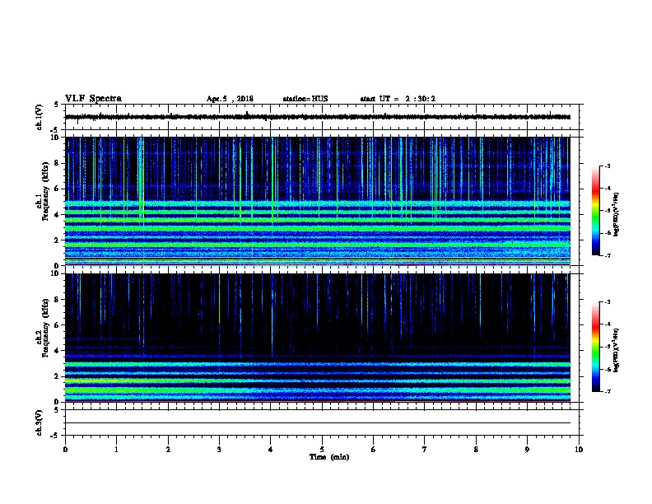Click time-axis tick label "1"
The image size is (652, 504).
point(116,449)
